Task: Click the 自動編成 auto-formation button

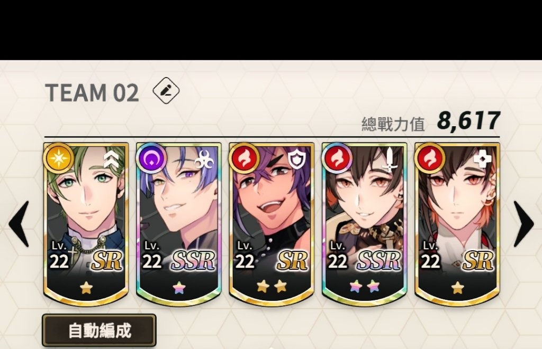Action: (x=99, y=331)
